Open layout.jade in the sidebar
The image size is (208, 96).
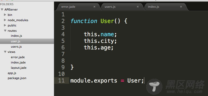pyautogui.click(x=19, y=68)
